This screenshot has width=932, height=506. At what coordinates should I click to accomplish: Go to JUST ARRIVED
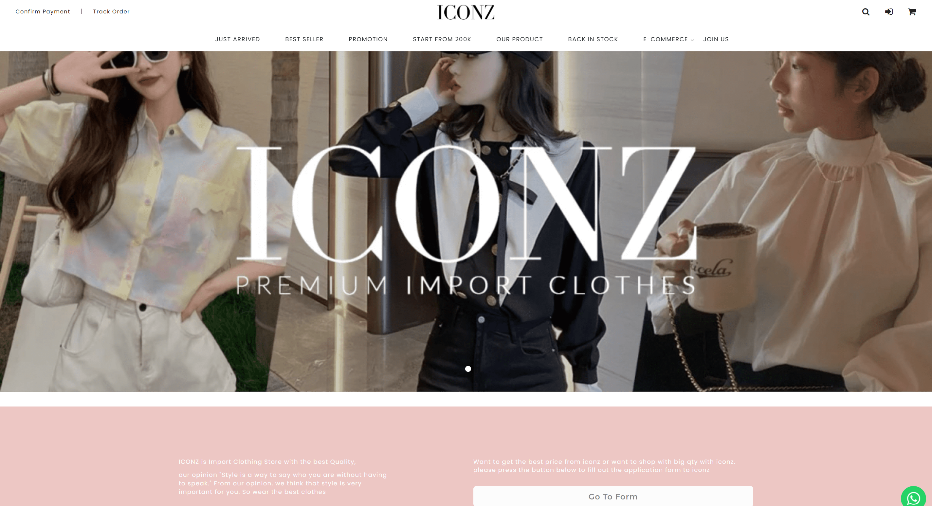[237, 39]
